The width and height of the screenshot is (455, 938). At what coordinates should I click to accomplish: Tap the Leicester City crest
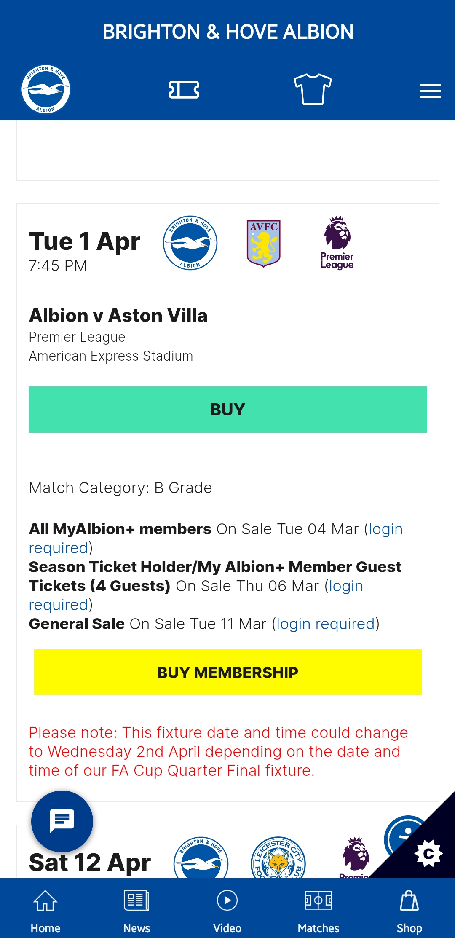[278, 858]
